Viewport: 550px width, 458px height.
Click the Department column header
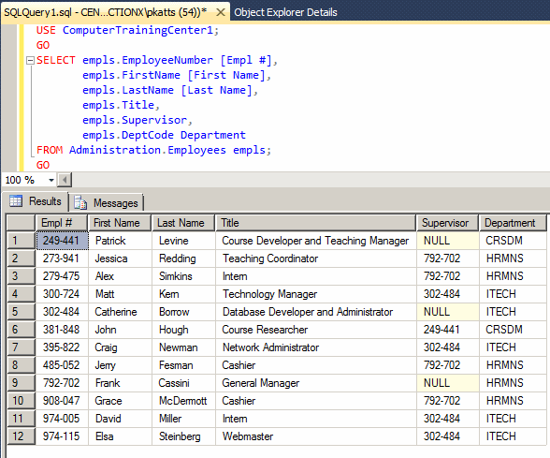(x=513, y=223)
